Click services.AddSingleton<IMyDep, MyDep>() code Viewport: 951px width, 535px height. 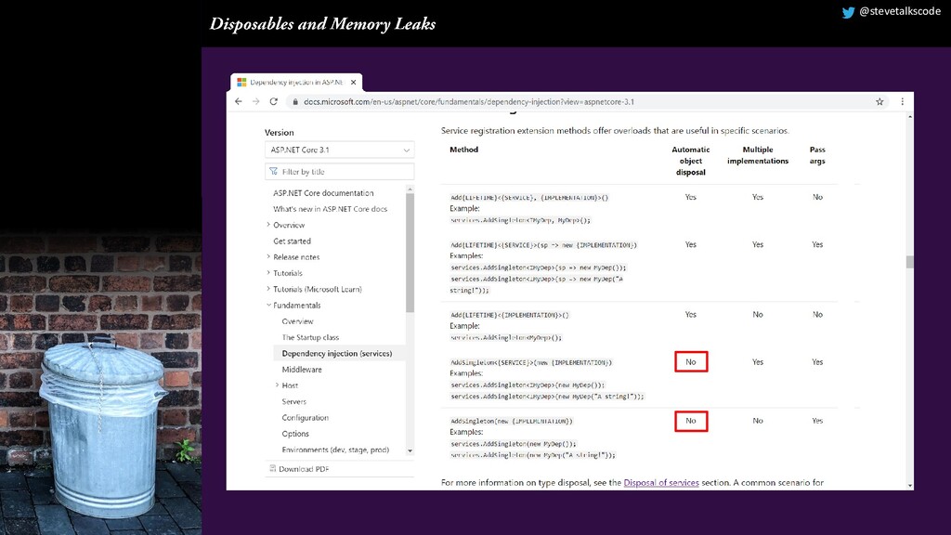[x=520, y=220]
